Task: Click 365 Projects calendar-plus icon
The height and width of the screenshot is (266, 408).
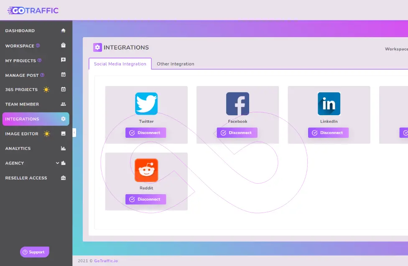Action: point(63,89)
